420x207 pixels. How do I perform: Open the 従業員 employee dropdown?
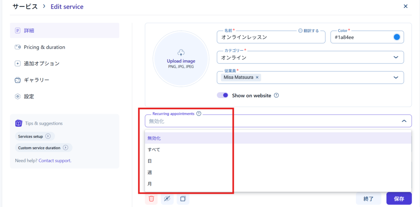[x=396, y=77]
